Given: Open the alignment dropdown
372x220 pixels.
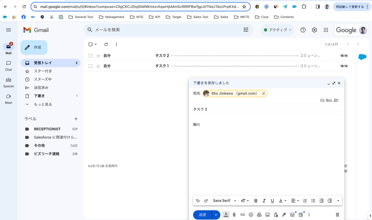Looking at the screenshot, I should (295, 201).
